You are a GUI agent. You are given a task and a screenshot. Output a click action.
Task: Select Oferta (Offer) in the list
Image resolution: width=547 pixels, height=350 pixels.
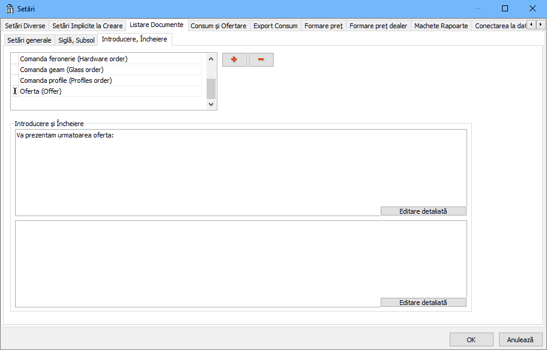coord(41,91)
